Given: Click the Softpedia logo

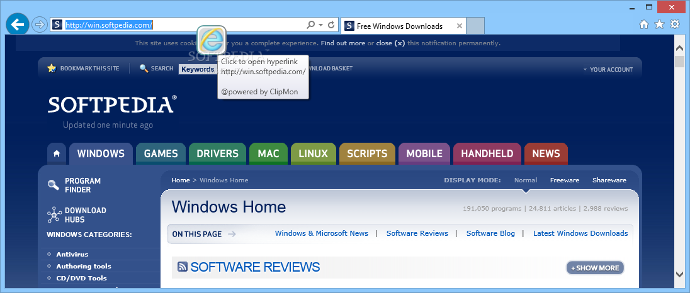Looking at the screenshot, I should 113,104.
